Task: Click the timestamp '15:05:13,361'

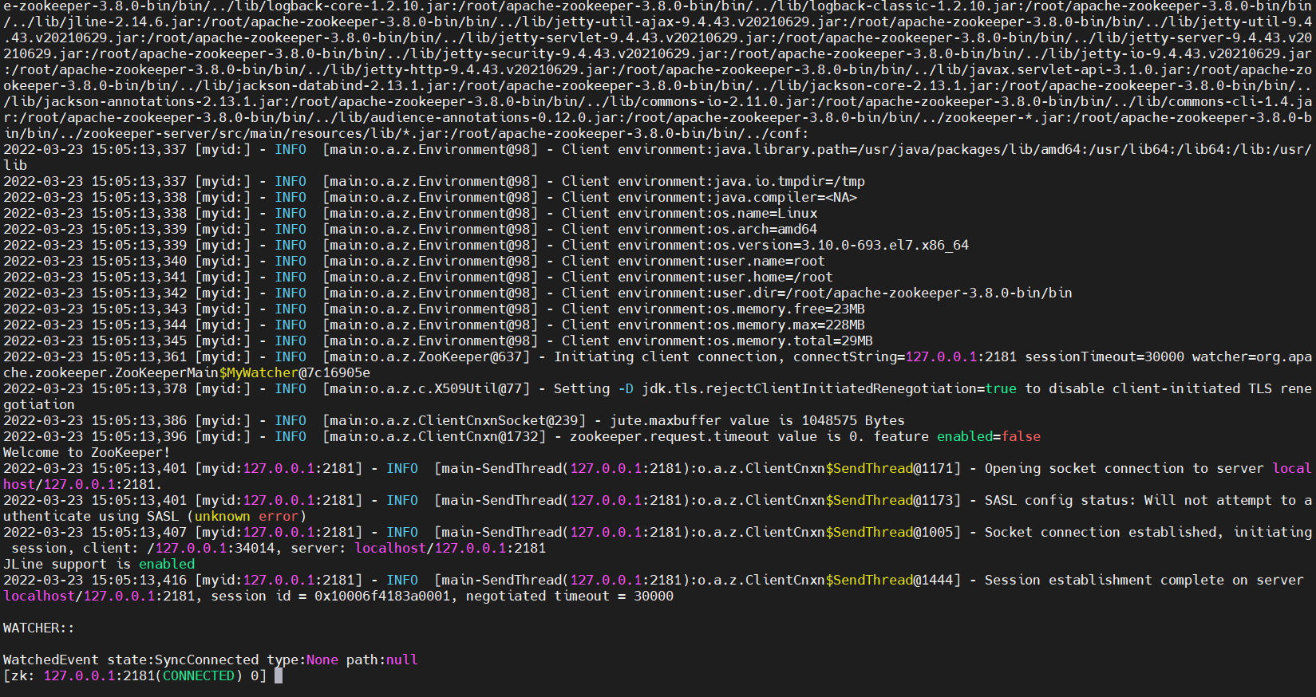Action: (139, 356)
